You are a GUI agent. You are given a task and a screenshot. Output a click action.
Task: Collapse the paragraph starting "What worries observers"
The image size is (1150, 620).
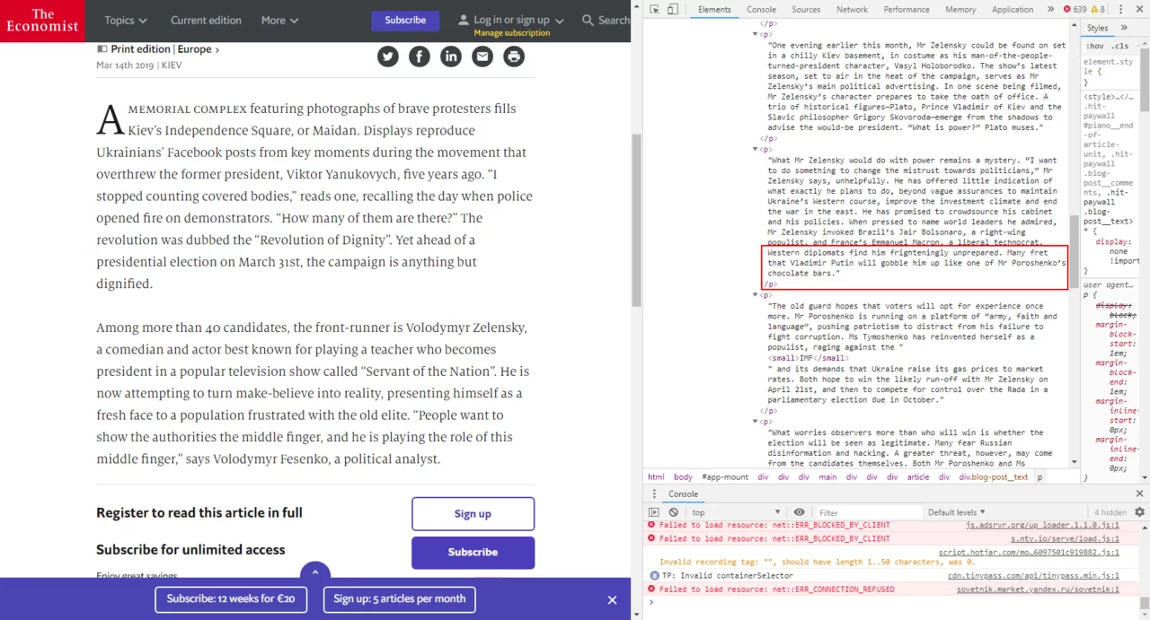pyautogui.click(x=755, y=421)
